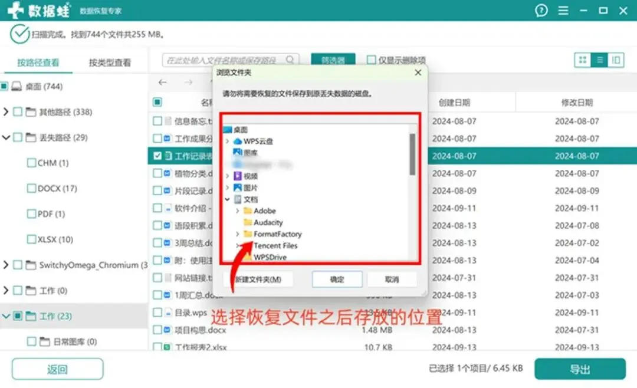The width and height of the screenshot is (637, 388).
Task: Select the Audacity folder icon
Action: (x=247, y=222)
